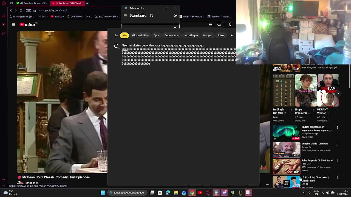The width and height of the screenshot is (351, 197).
Task: Go back in Windows search panel
Action: [x=116, y=35]
